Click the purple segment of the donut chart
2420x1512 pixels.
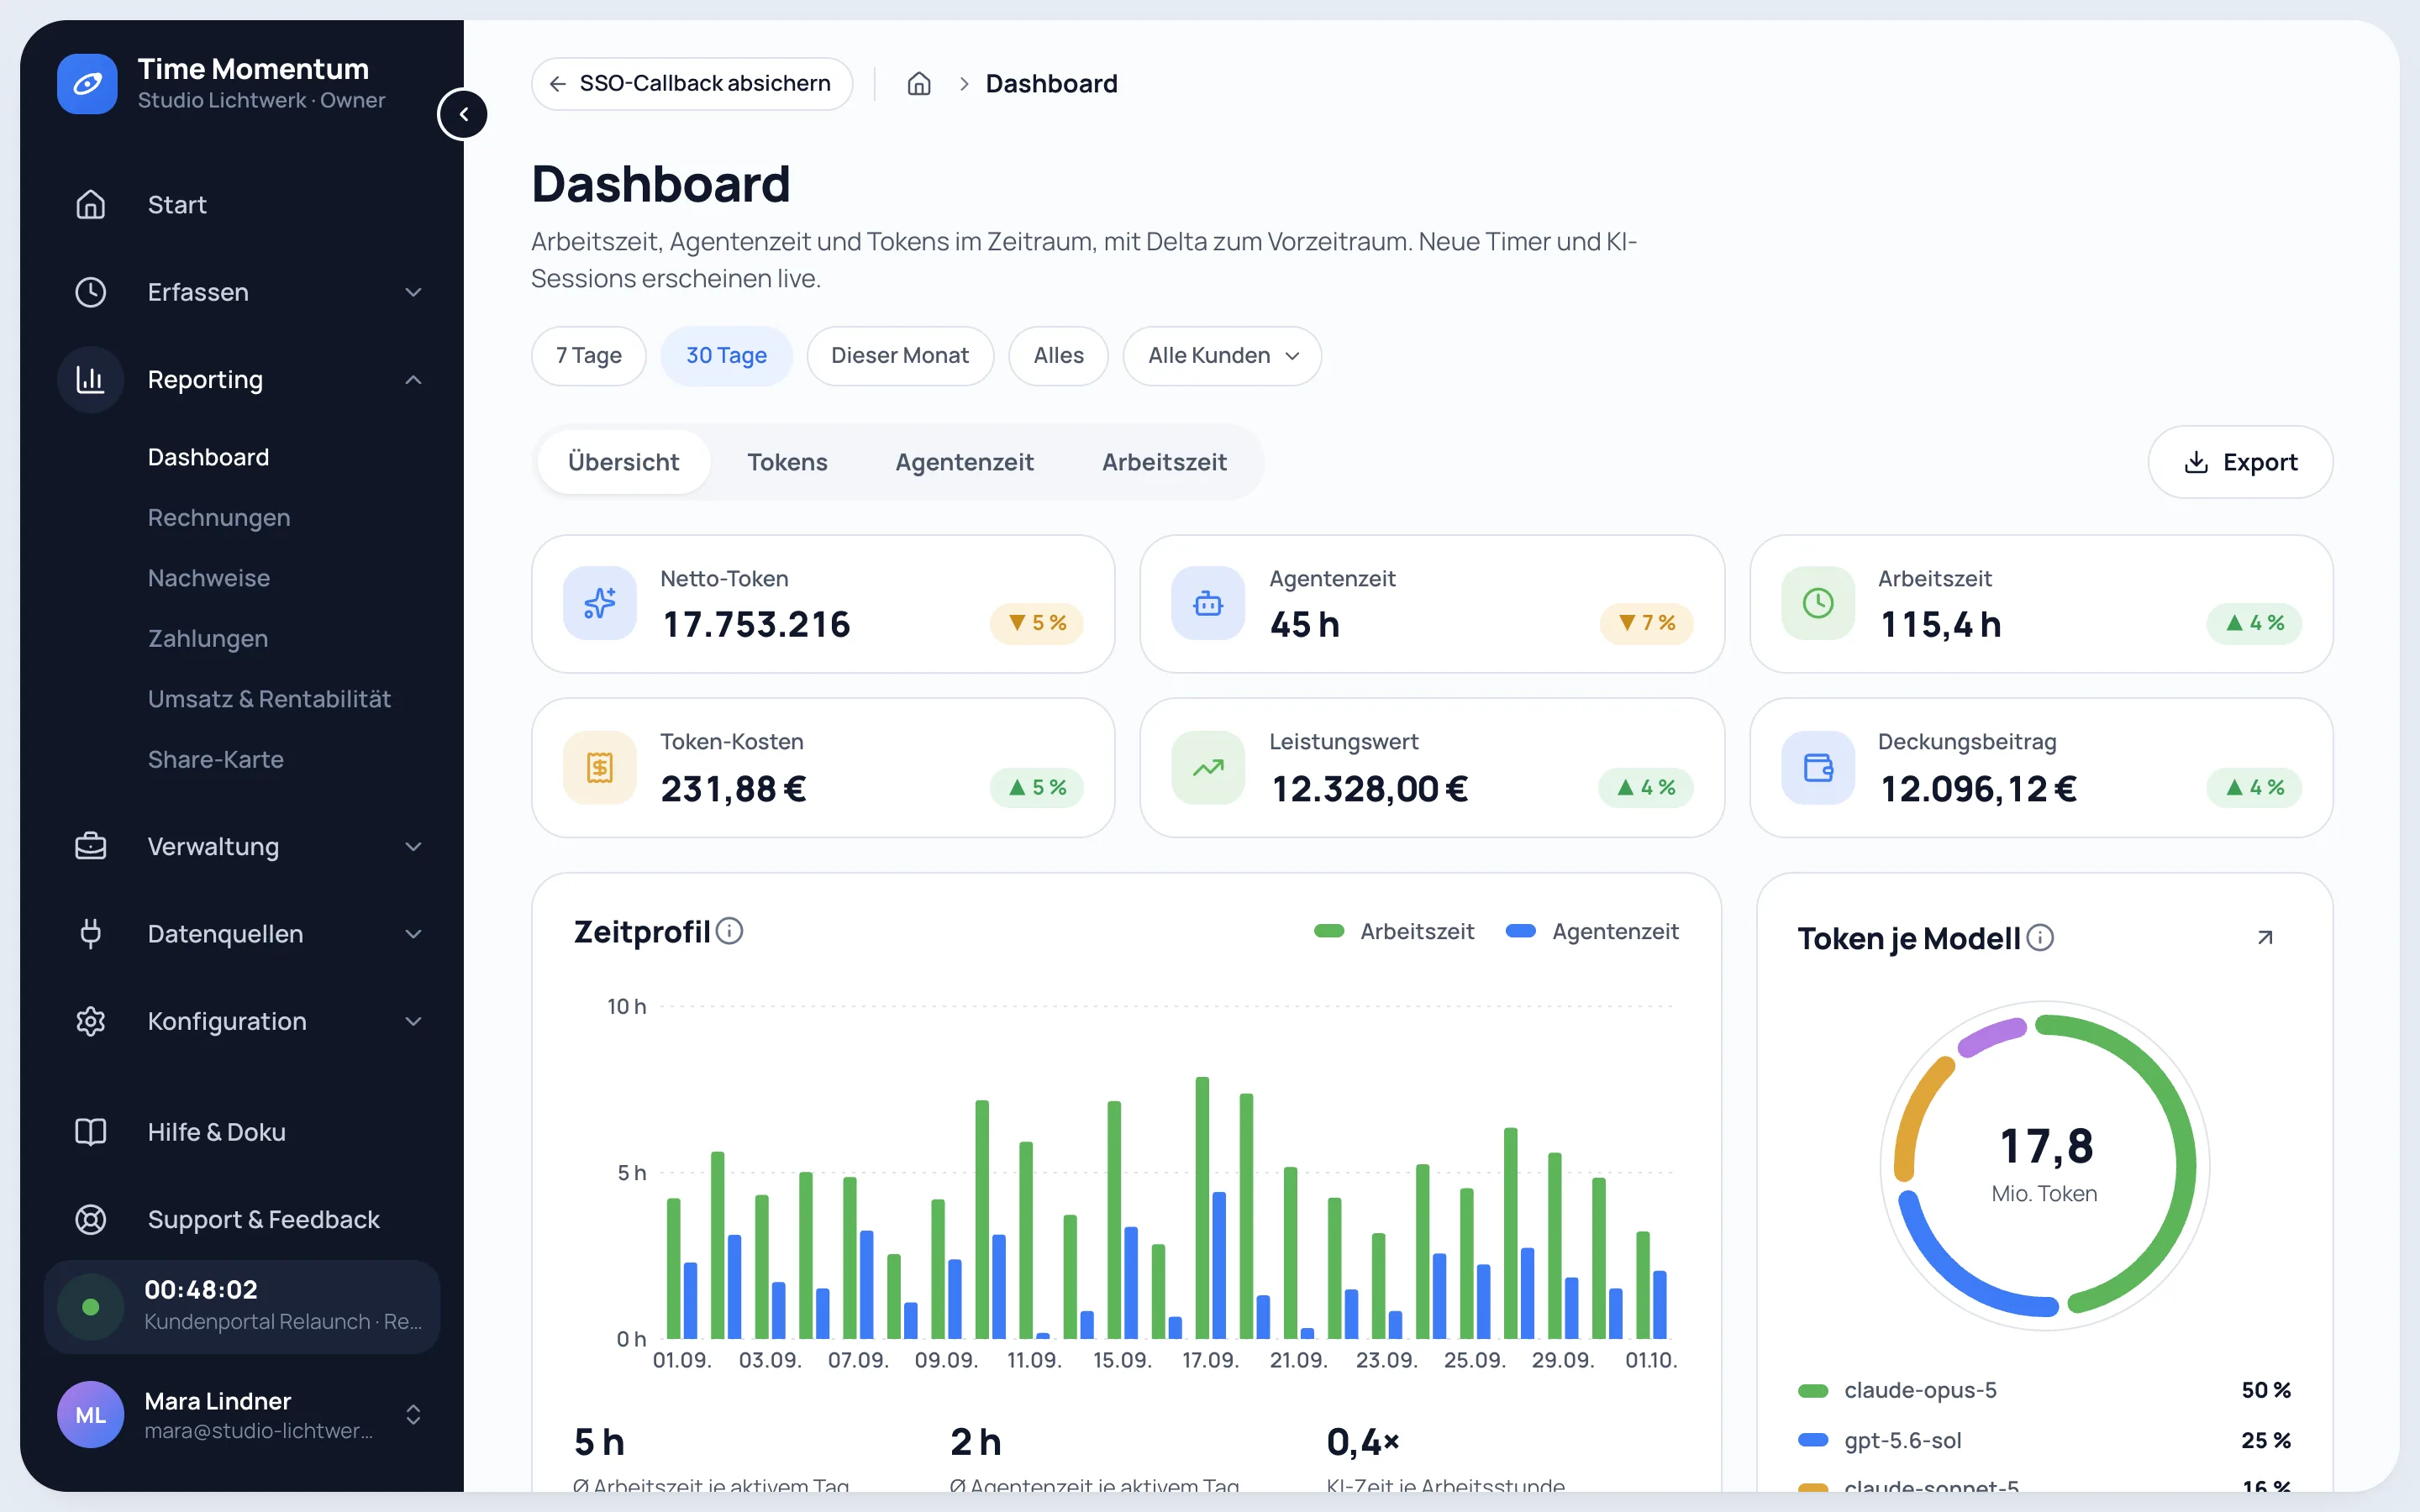pos(1992,1037)
